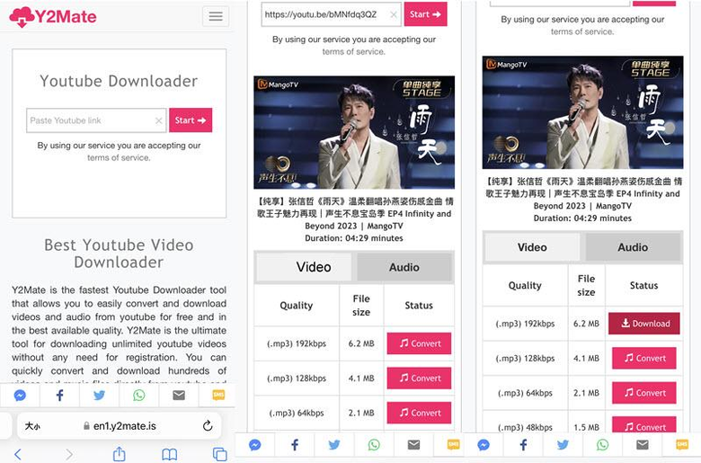Share by email in the right screenshot
The height and width of the screenshot is (463, 701).
pos(642,445)
